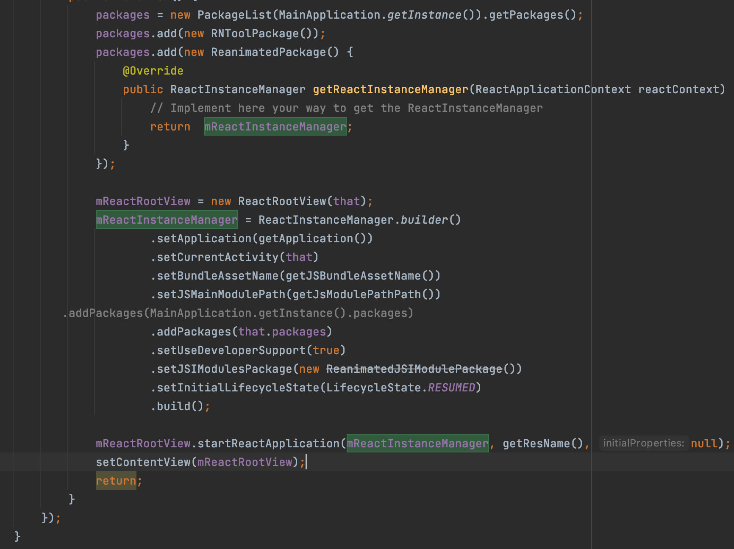Viewport: 734px width, 549px height.
Task: Click the '@Override' annotation
Action: (x=153, y=71)
